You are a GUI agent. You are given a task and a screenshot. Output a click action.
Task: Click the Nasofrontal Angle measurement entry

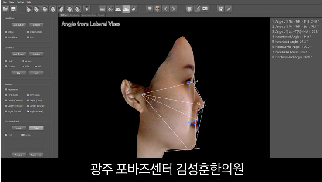291,37
